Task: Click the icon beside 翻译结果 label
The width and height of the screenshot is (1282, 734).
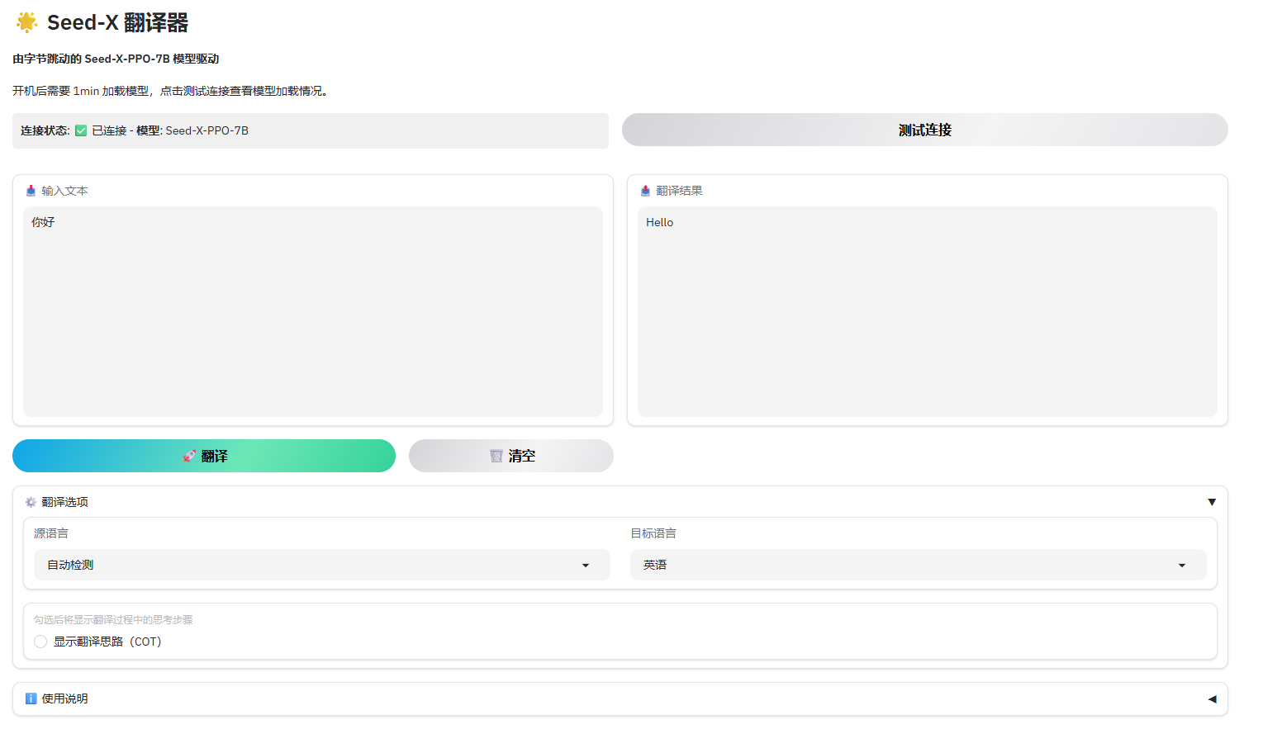Action: [645, 191]
